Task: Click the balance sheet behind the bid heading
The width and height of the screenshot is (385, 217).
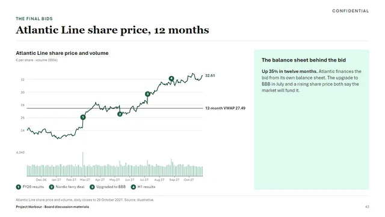Action: pos(304,60)
